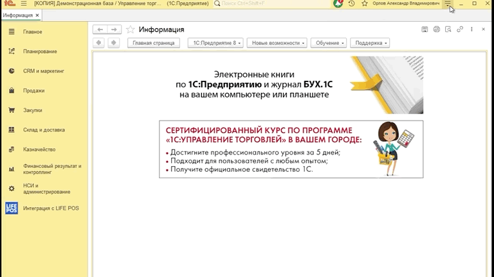Viewport: 494px width, 277px height.
Task: Click the Казначейство icon
Action: tap(12, 149)
